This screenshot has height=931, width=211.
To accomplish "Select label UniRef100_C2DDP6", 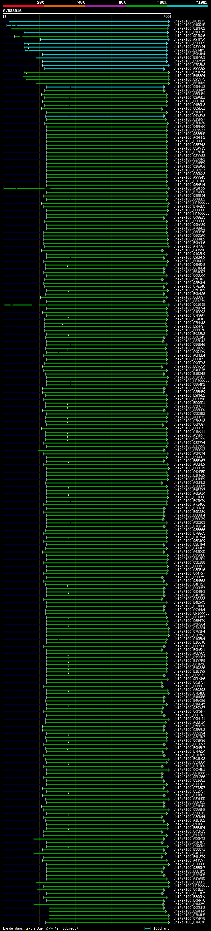I will 189,864.
